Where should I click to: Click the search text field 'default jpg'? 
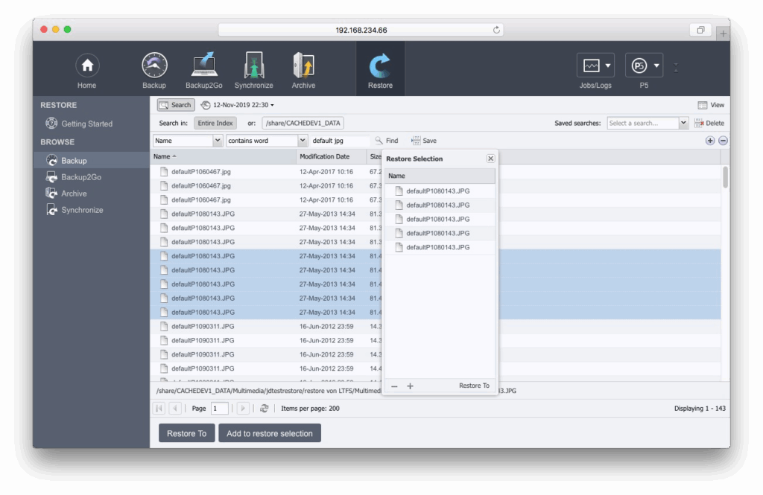tap(339, 141)
